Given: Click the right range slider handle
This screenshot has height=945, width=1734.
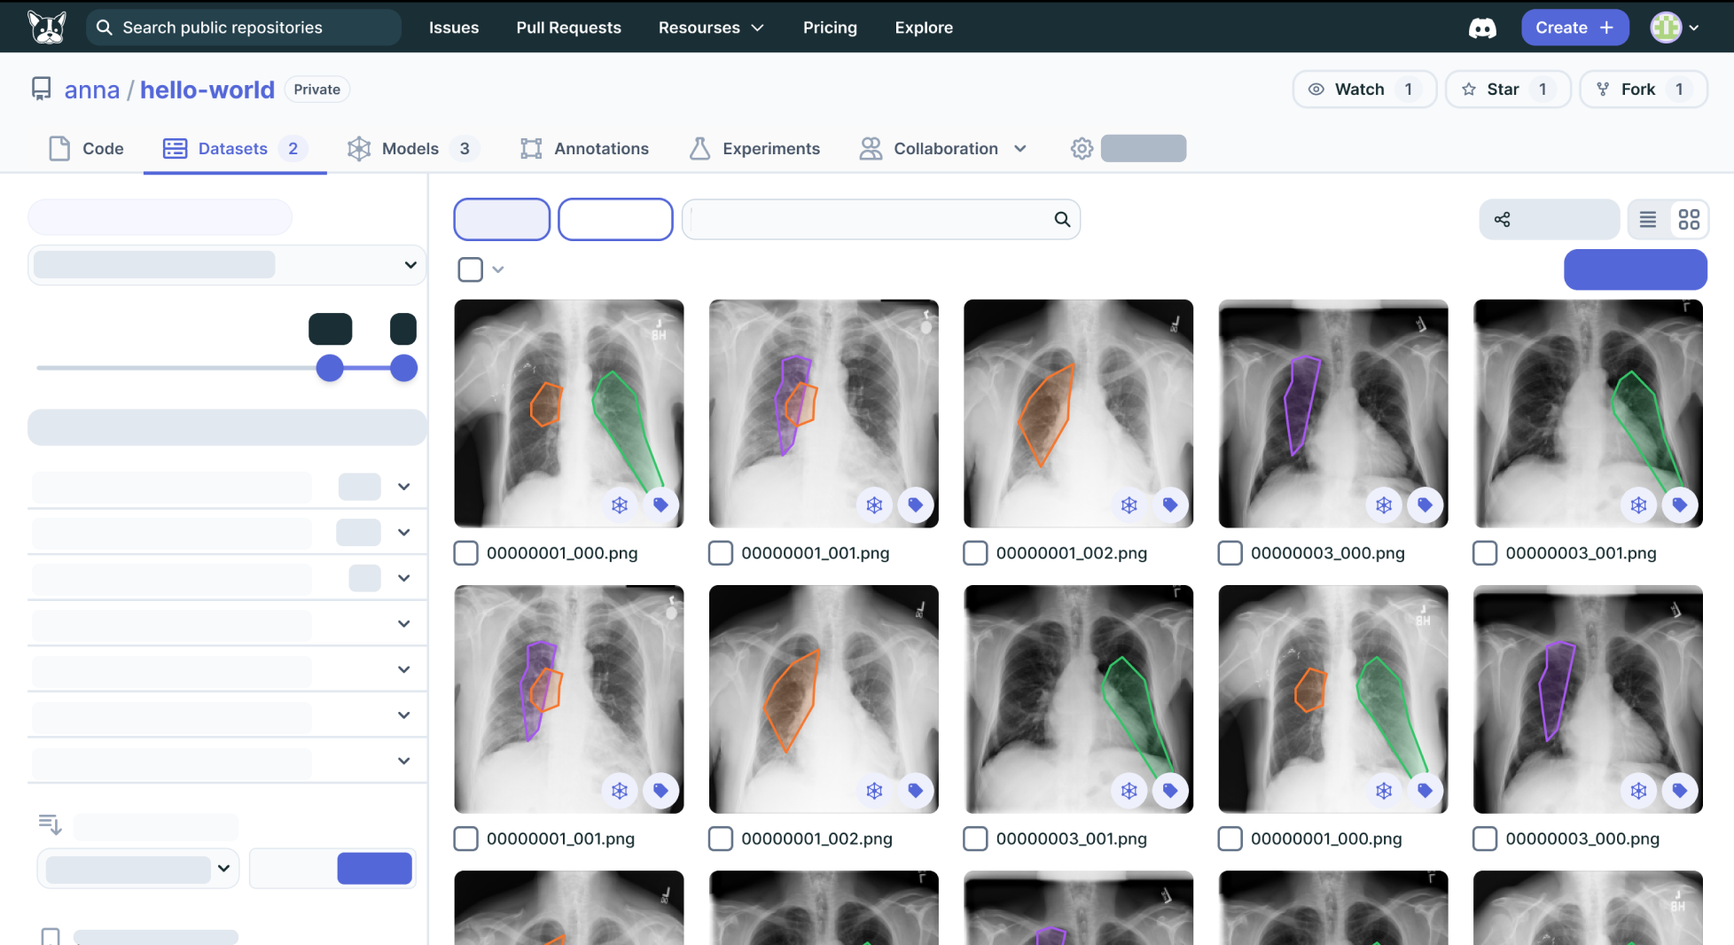Looking at the screenshot, I should [x=403, y=368].
